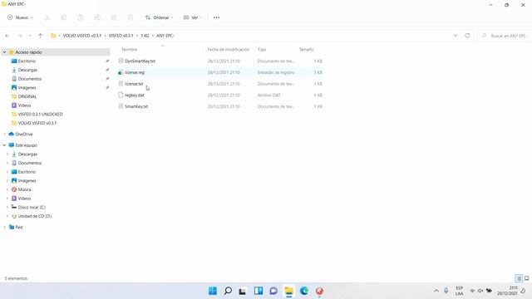The image size is (532, 299).
Task: Click the 1 KG breadcrumb segment
Action: (x=145, y=36)
